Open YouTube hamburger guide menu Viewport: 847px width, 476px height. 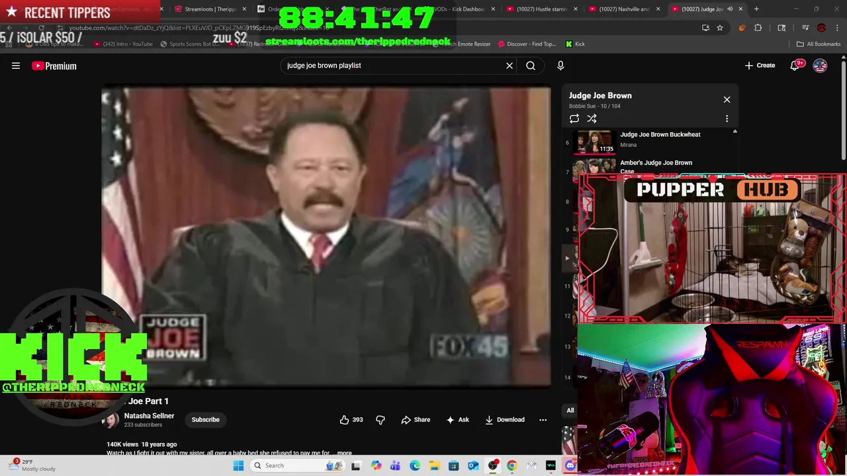[16, 65]
